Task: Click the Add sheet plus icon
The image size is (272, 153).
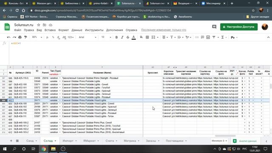Action: click(x=11, y=141)
